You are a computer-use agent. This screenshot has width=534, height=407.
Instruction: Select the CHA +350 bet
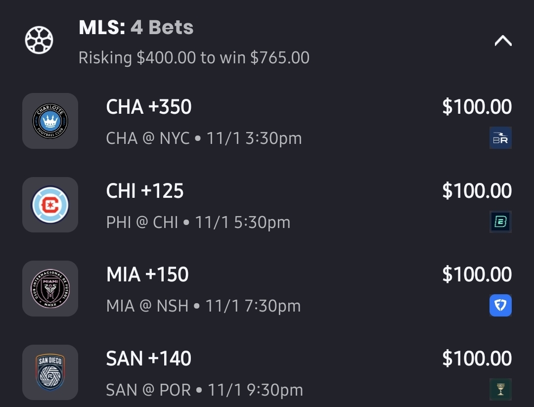click(149, 107)
